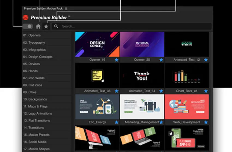Viewport: 232px width, 152px height.
Task: Select 17. Motion Shapes in the sidebar
Action: coord(46,149)
